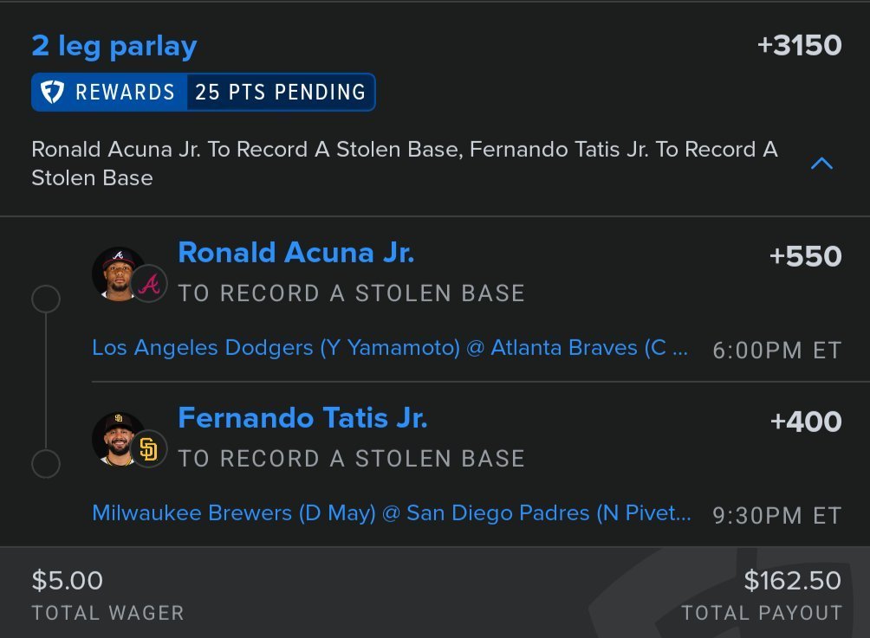Screen dimensions: 870x638
Task: Tap the San Diego Padres logo icon
Action: [149, 449]
